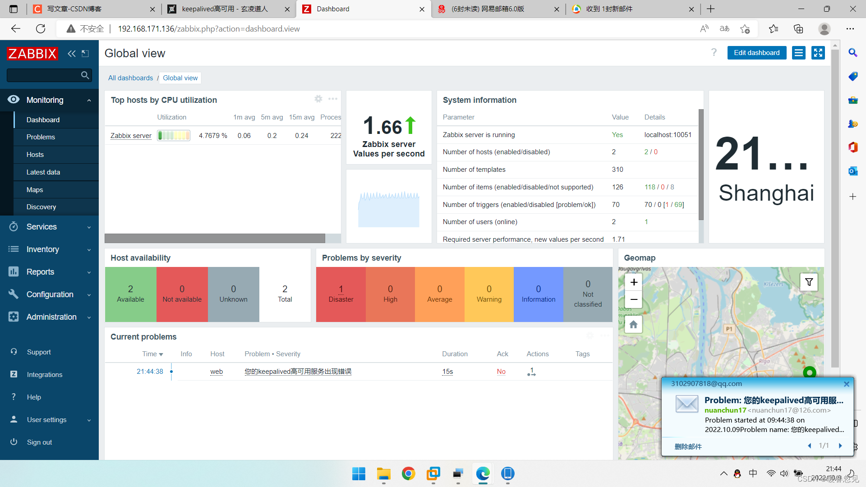866x487 pixels.
Task: Open Edge settings and more menu
Action: [850, 29]
